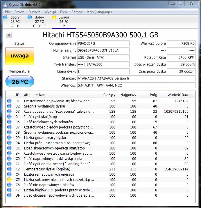
Task: Click blue status dot for attribute 08
Action: pos(9,132)
